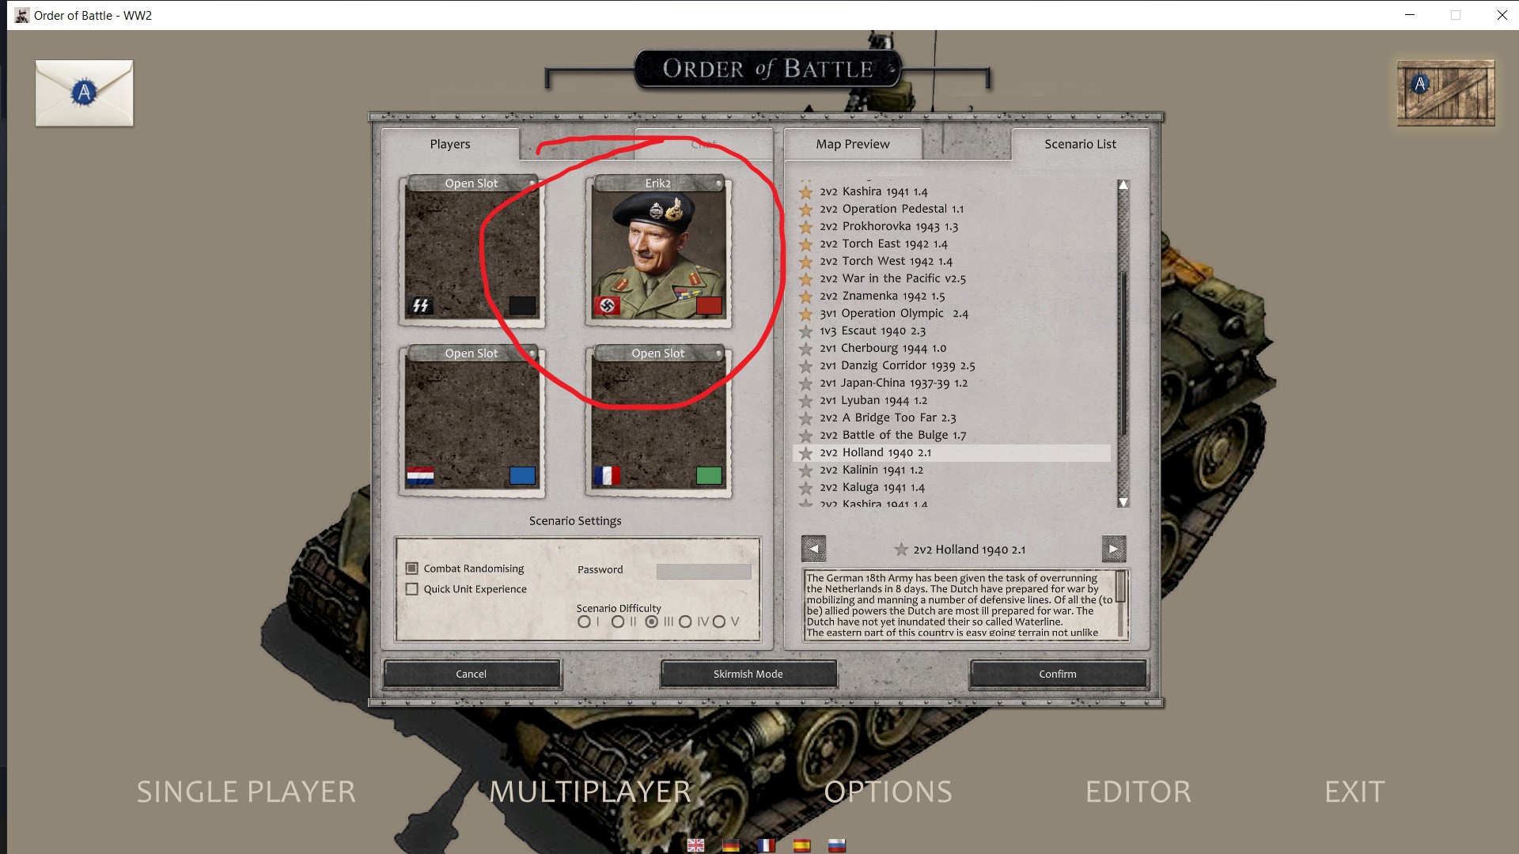Select Scenario Difficulty IV

685,622
